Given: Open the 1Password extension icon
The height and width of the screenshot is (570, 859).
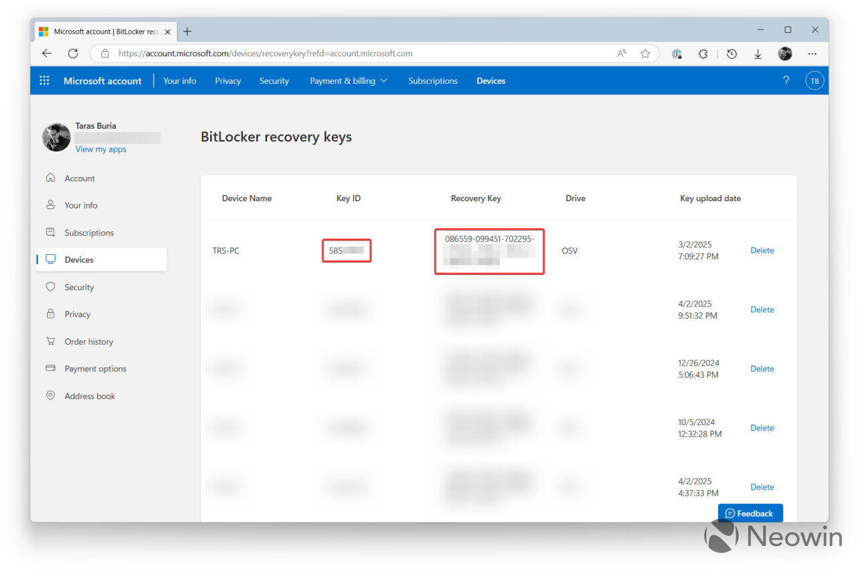Looking at the screenshot, I should coord(677,54).
